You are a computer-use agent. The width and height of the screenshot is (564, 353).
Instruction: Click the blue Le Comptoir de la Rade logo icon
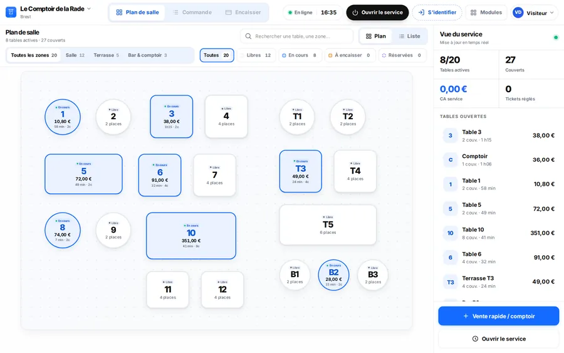click(x=11, y=13)
